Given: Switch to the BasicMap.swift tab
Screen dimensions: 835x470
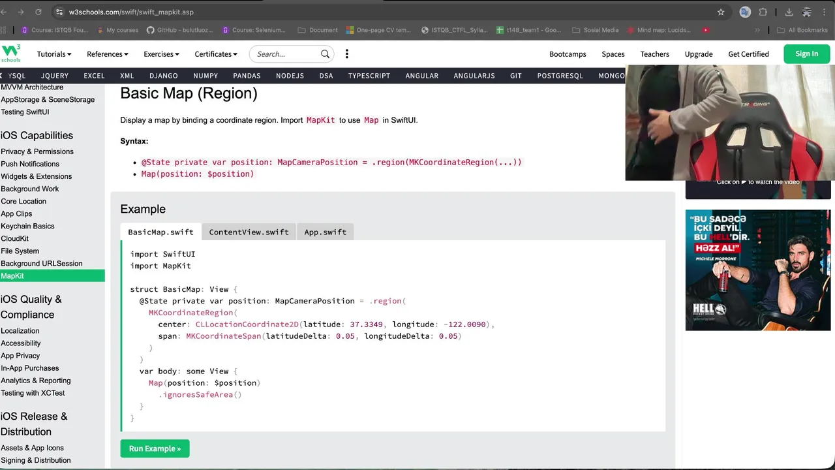Looking at the screenshot, I should [x=160, y=232].
